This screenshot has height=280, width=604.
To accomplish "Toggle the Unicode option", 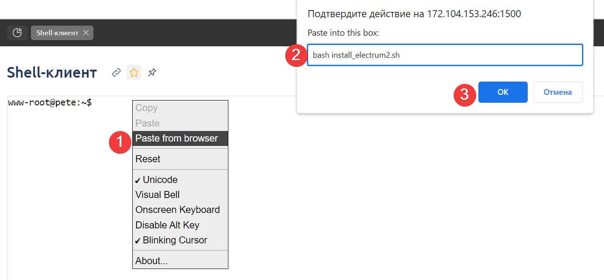I will [160, 180].
